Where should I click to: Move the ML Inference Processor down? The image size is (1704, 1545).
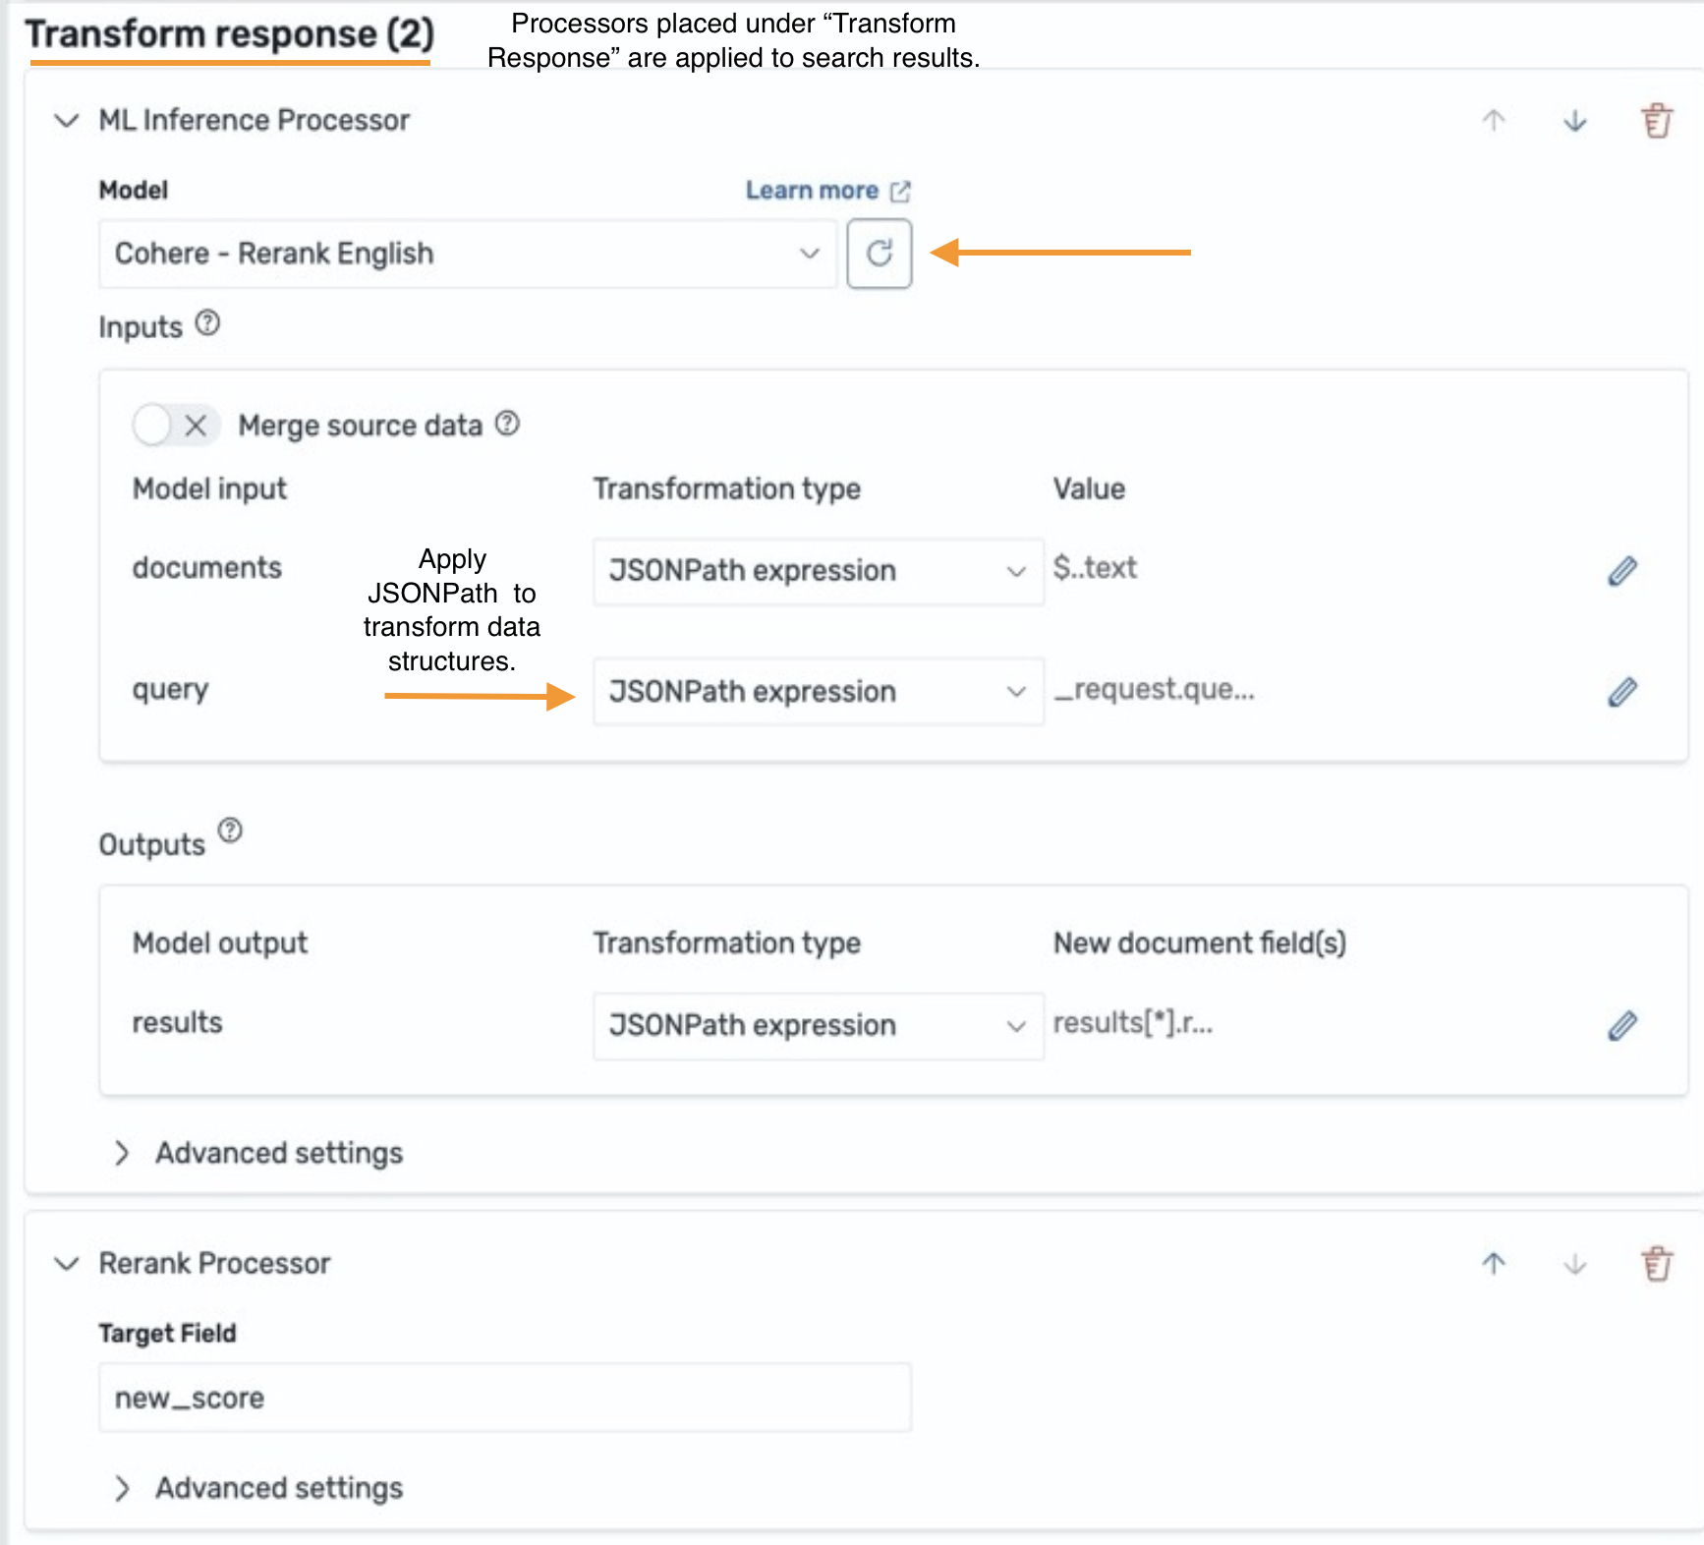[1573, 122]
